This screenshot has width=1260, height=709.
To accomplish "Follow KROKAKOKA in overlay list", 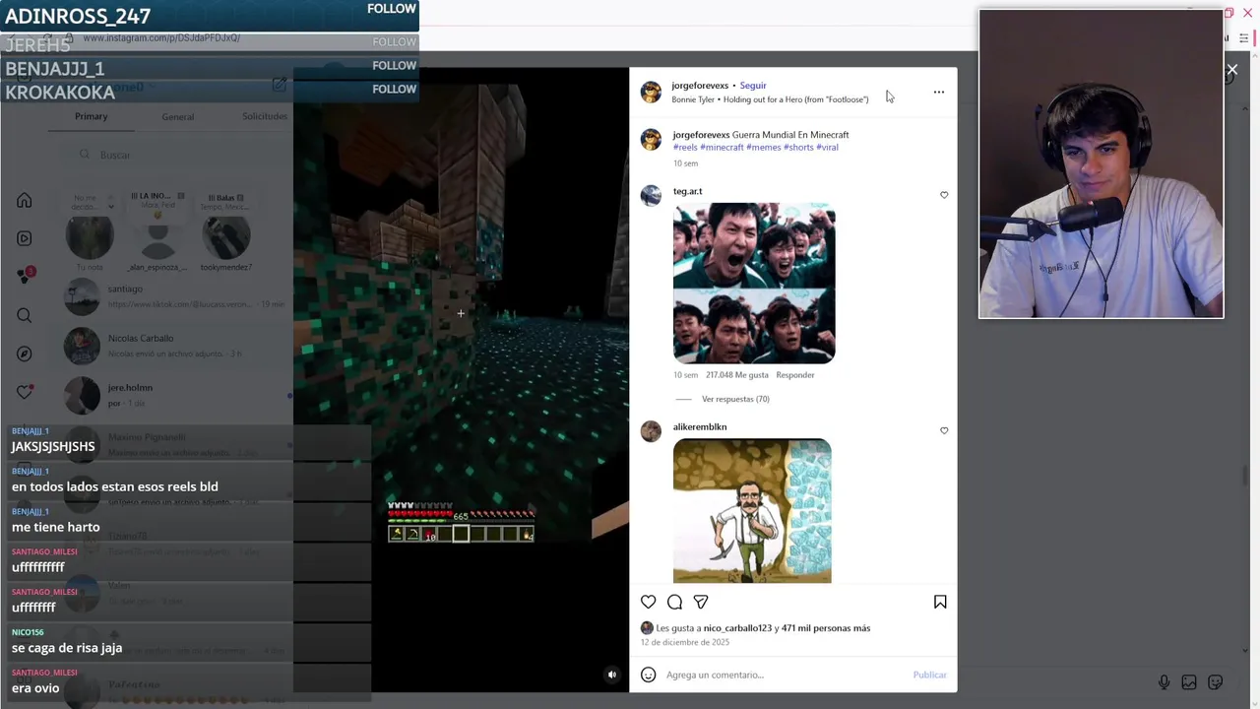I will click(394, 90).
